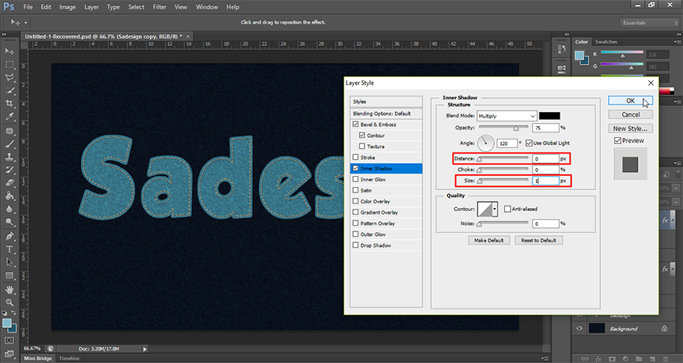Image resolution: width=683 pixels, height=363 pixels.
Task: Select the Lasso tool
Action: point(9,77)
